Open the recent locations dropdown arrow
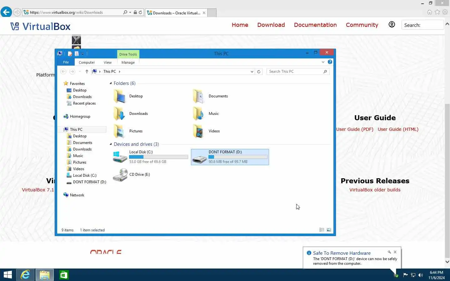Image resolution: width=450 pixels, height=281 pixels. (x=80, y=71)
